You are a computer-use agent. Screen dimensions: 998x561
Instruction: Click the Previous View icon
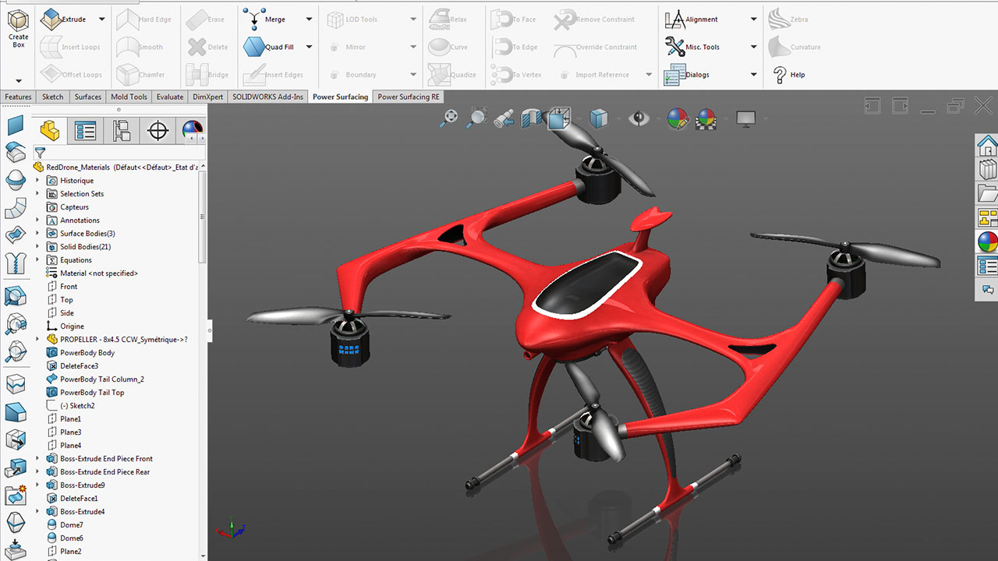504,118
